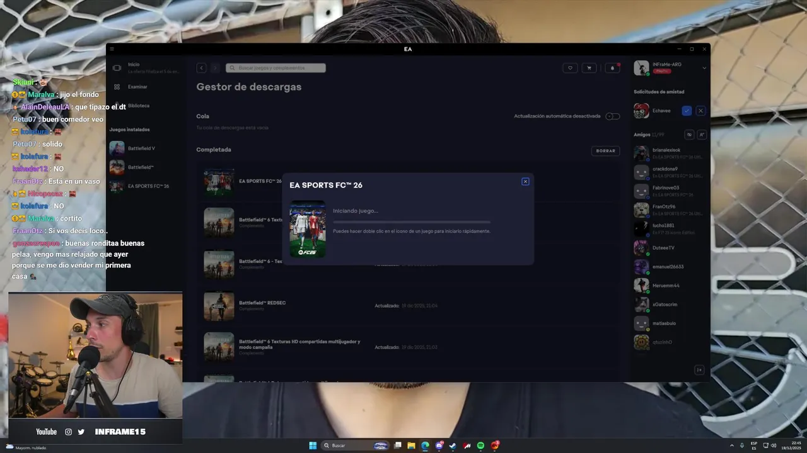807x453 pixels.
Task: Open friend qtuzinhO
Action: pyautogui.click(x=670, y=342)
